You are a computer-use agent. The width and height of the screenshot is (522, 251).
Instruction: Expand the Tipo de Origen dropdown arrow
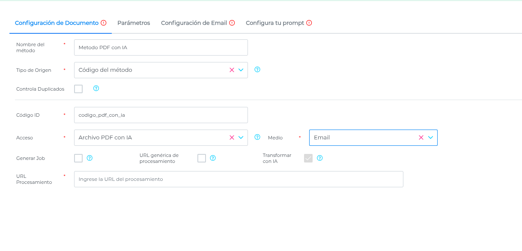click(x=241, y=70)
